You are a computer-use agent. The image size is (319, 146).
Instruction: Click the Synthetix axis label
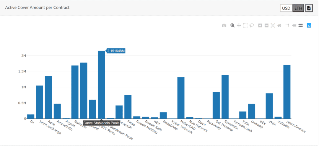(x=231, y=125)
